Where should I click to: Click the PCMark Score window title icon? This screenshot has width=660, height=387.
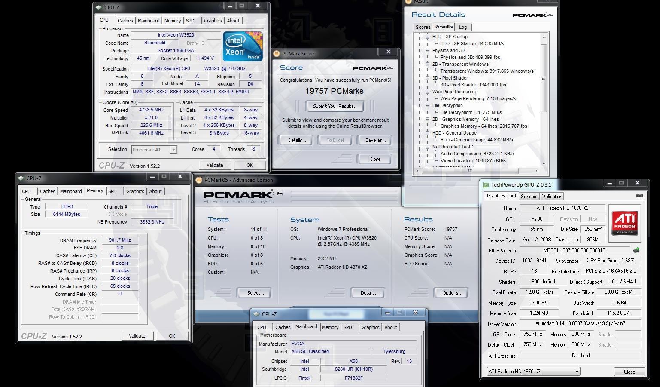pos(277,54)
